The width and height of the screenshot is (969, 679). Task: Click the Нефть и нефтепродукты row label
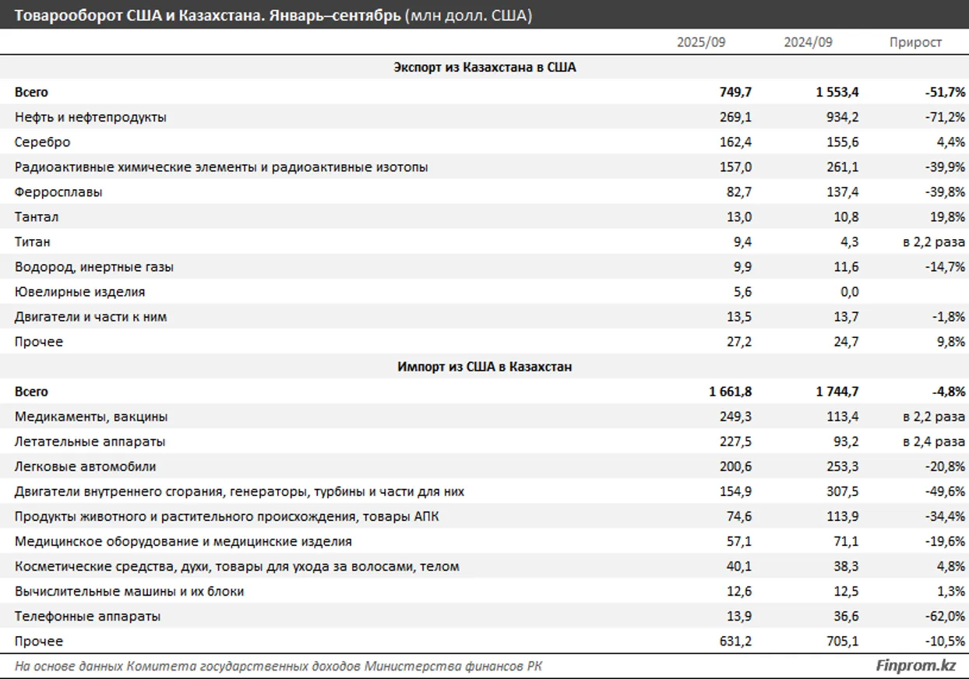tap(90, 118)
